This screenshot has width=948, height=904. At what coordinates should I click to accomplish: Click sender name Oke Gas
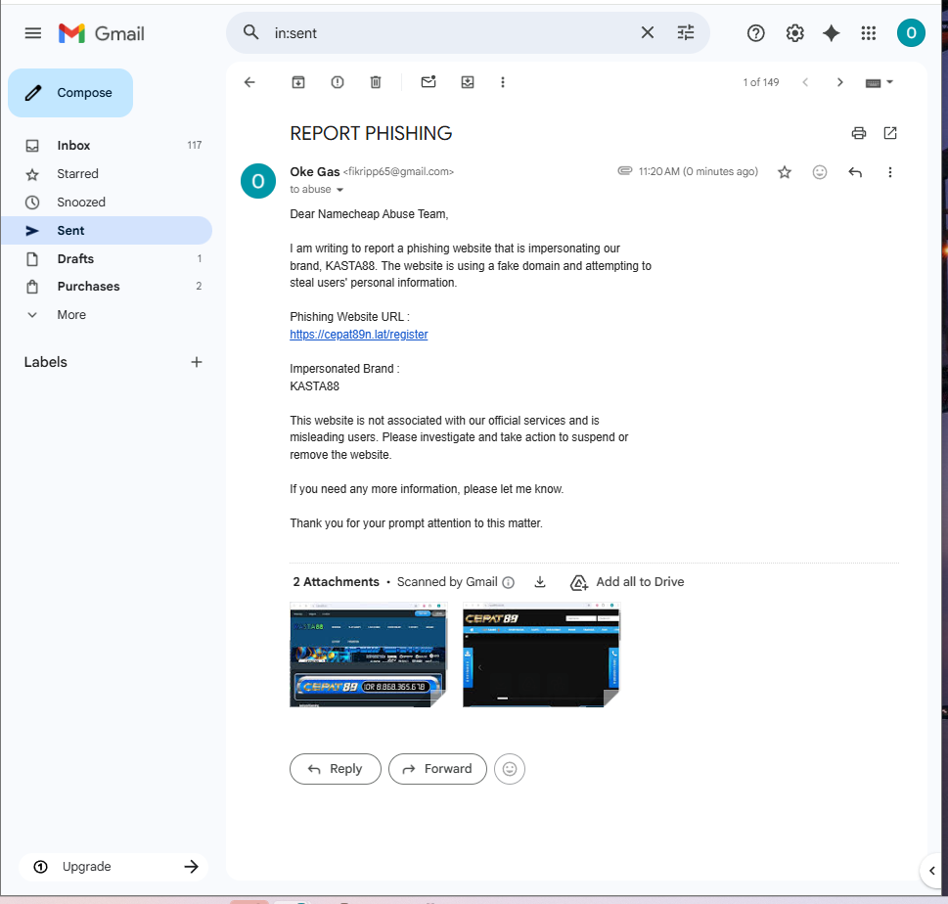pyautogui.click(x=314, y=172)
